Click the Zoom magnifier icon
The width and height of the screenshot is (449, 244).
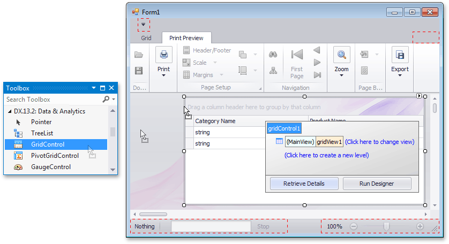click(x=342, y=55)
